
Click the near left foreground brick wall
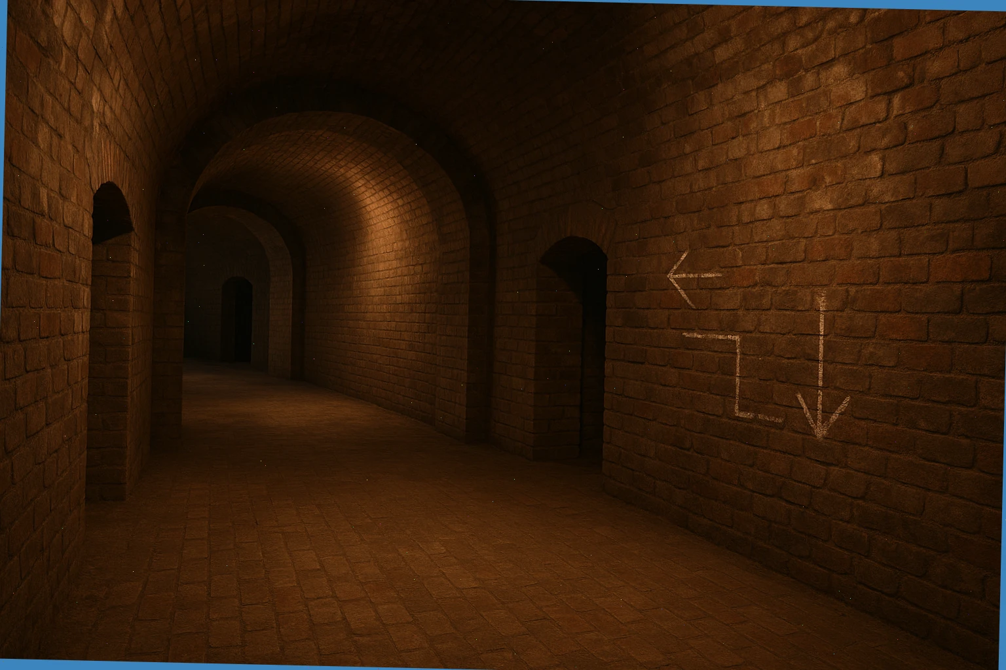(x=39, y=327)
